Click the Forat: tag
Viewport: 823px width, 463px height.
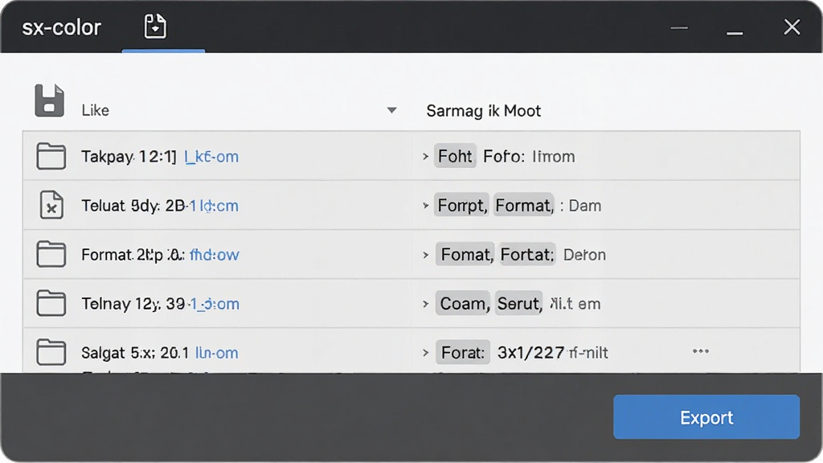point(463,352)
